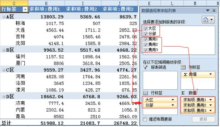Open dropdown for 求和项:费用2 value field
The image size is (220, 127).
point(211,105)
